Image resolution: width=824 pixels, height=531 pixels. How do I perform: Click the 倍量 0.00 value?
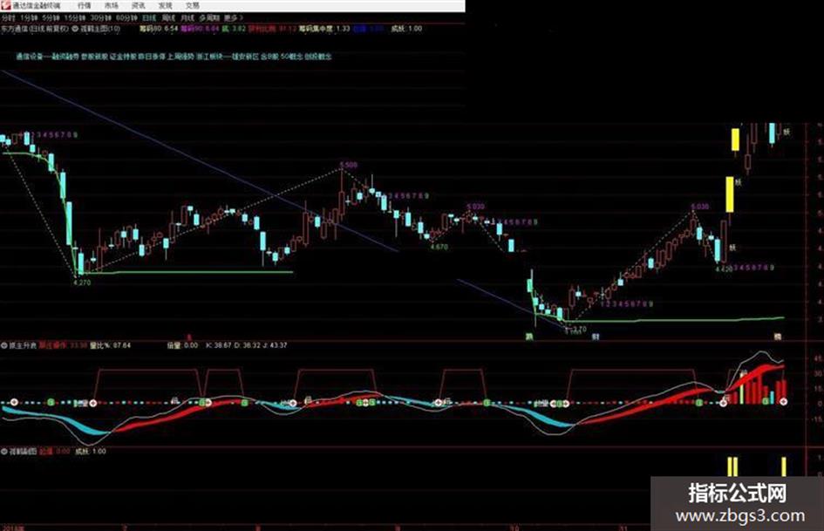182,345
